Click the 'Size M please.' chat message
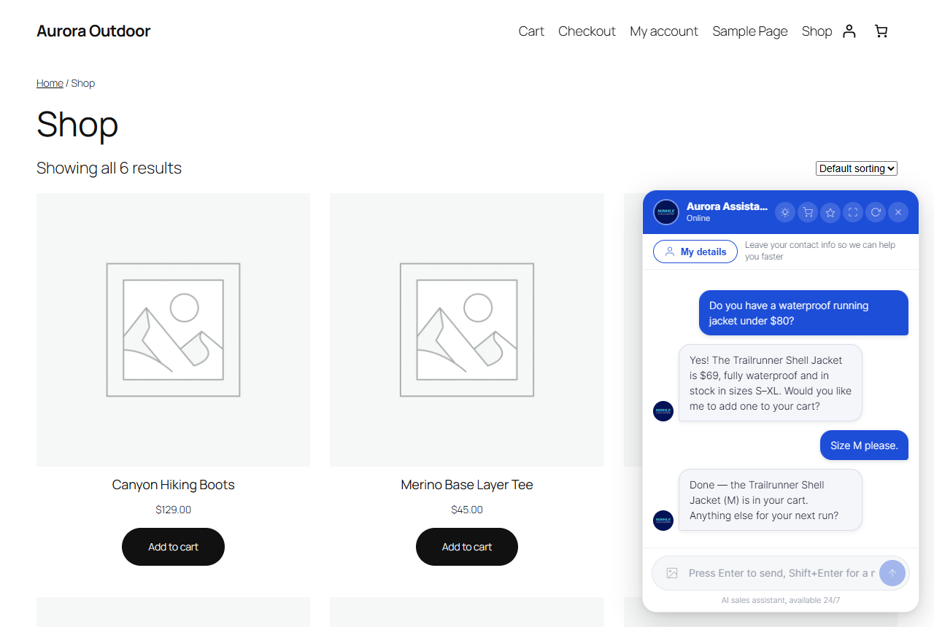 (864, 445)
